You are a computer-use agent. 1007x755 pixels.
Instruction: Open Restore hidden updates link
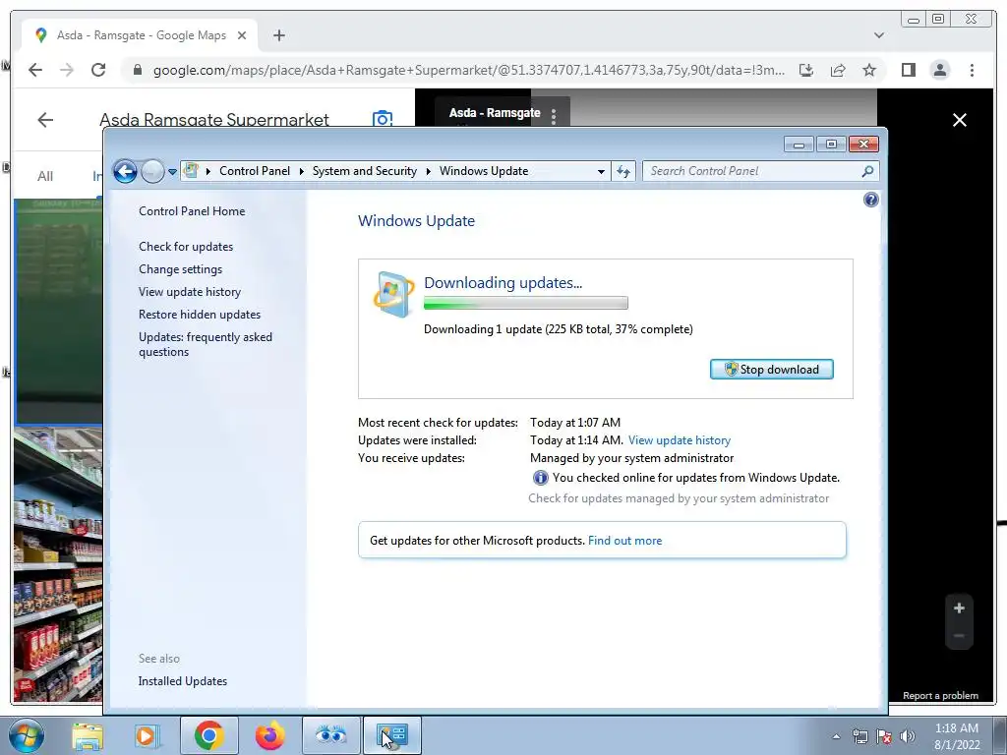click(x=200, y=314)
